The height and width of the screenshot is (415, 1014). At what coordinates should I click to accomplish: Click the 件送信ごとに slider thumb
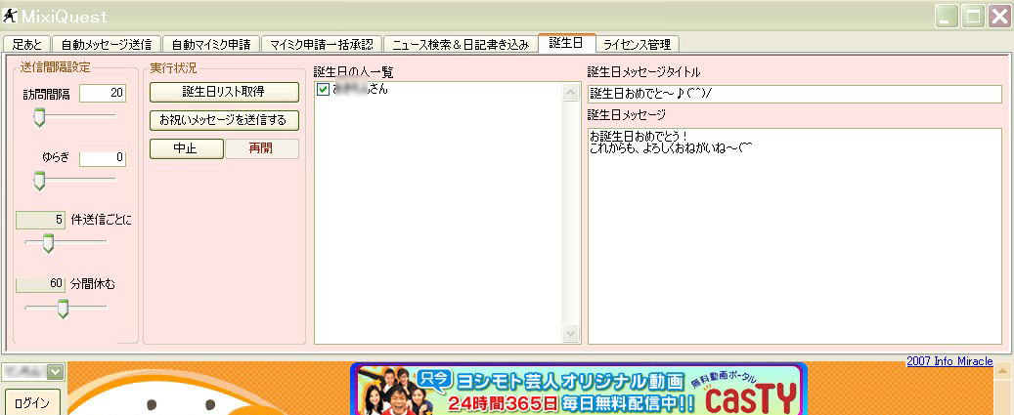tap(48, 243)
